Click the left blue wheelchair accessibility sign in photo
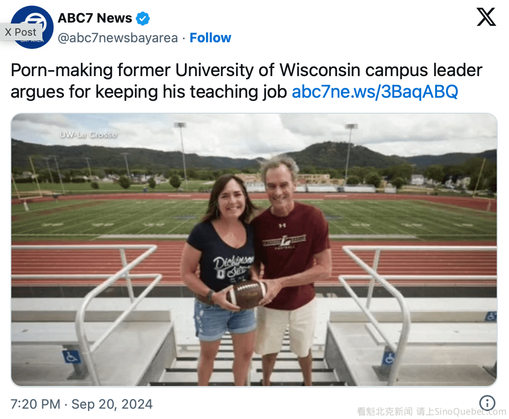Screen dimensions: 509x419 [71, 357]
